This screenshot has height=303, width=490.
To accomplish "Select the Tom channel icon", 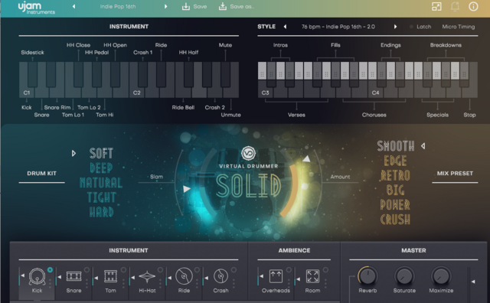I will tap(110, 276).
